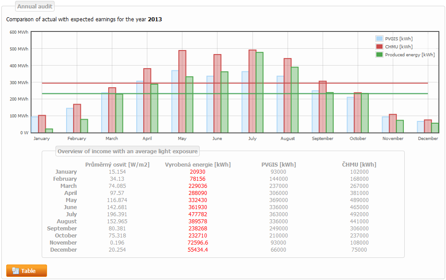
Task: Select the July produced energy value 477782
Action: (x=197, y=214)
